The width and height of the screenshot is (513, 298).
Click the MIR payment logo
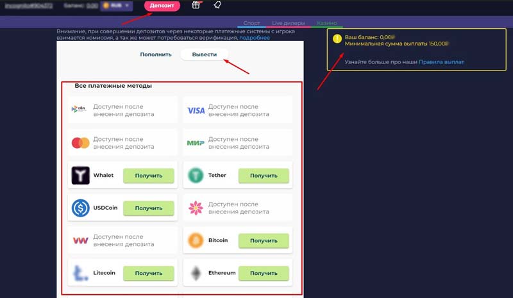click(x=196, y=142)
